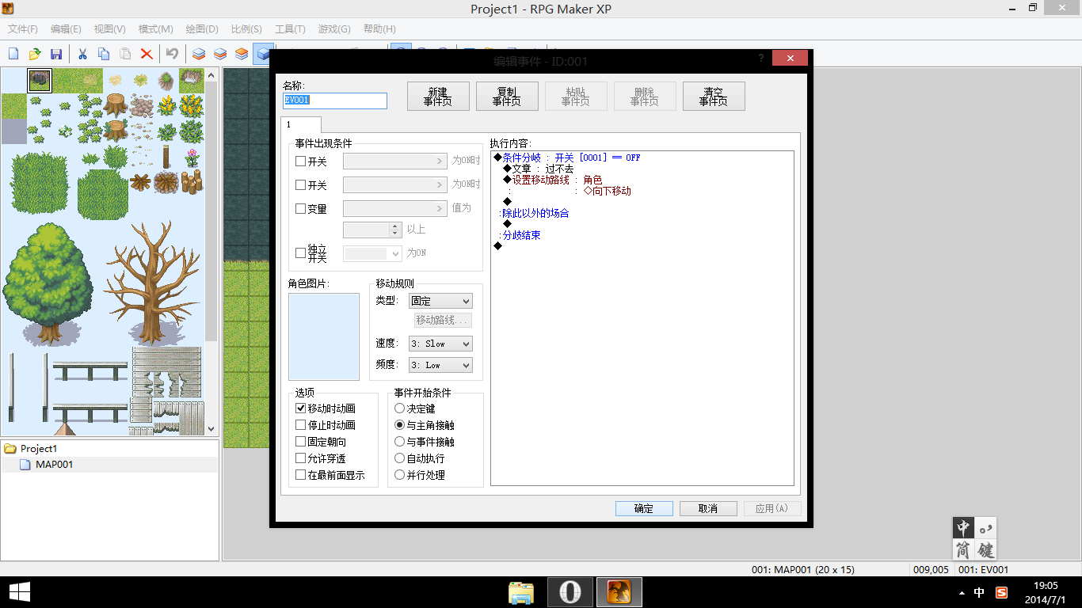Viewport: 1082px width, 608px height.
Task: Click the Cut scissors icon
Action: coord(82,54)
